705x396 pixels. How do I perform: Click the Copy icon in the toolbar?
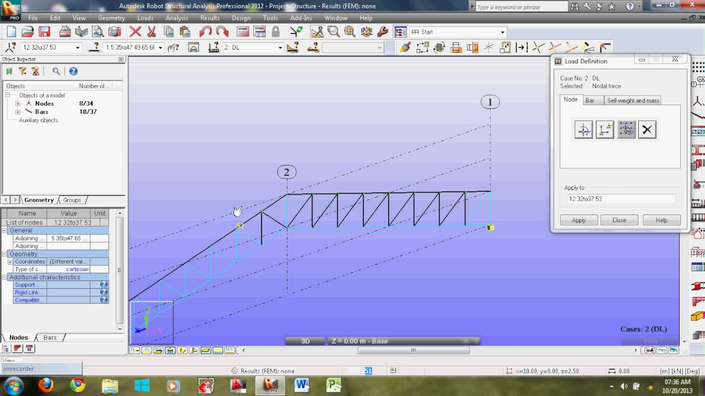[169, 32]
